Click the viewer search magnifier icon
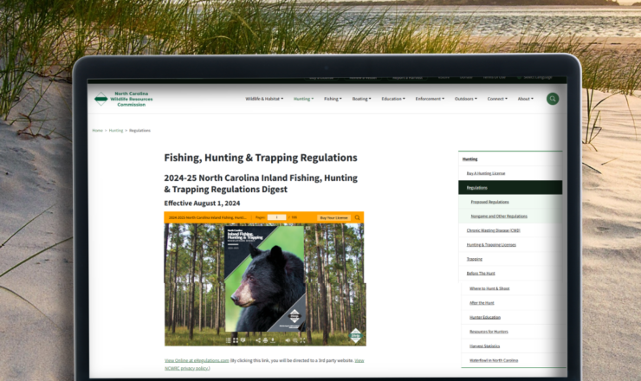Image resolution: width=641 pixels, height=381 pixels. (x=357, y=217)
